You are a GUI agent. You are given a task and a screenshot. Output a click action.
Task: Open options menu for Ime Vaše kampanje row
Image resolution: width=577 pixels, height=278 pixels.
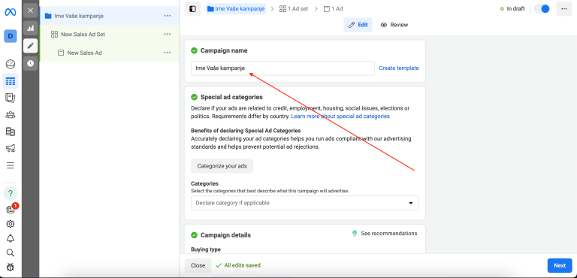(168, 16)
